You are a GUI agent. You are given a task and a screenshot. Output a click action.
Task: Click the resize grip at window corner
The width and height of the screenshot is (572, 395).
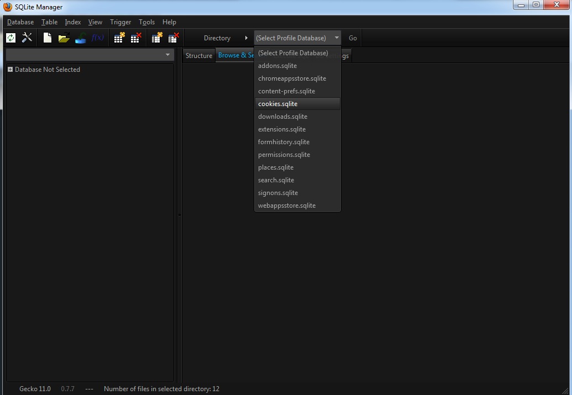click(565, 391)
